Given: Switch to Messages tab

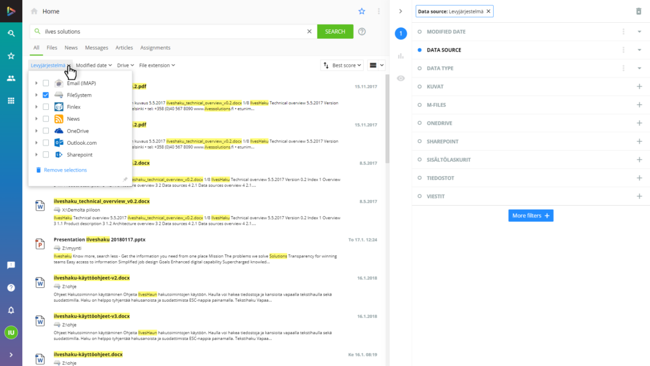Looking at the screenshot, I should [x=96, y=48].
